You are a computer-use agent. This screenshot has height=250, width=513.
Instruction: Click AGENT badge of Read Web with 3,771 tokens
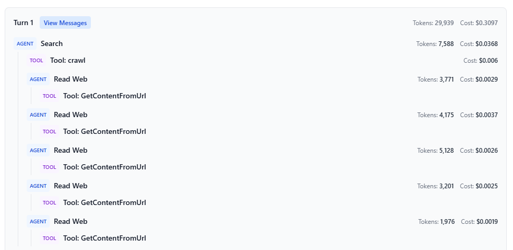click(38, 79)
